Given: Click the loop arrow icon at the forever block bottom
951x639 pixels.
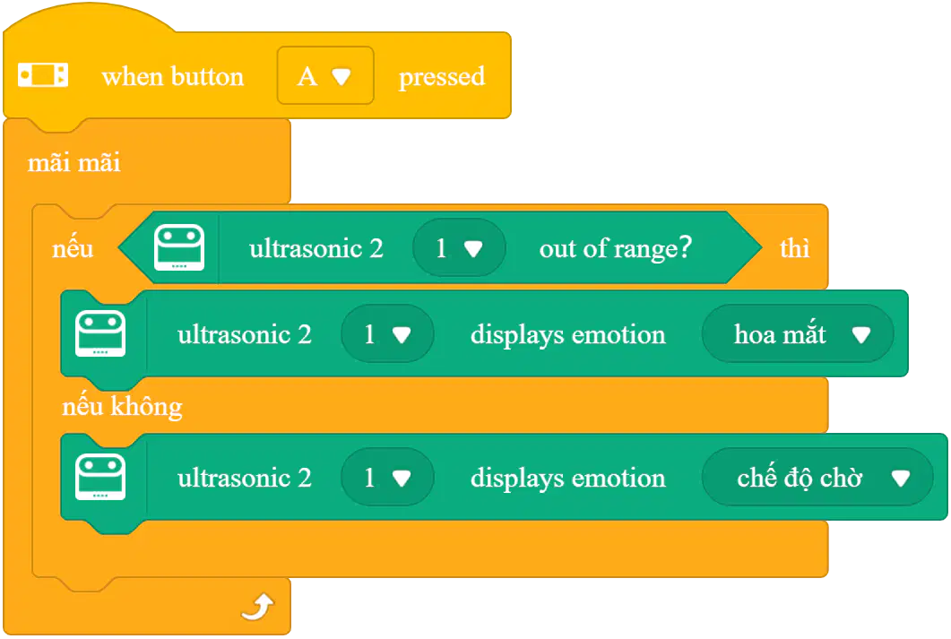Looking at the screenshot, I should click(257, 608).
